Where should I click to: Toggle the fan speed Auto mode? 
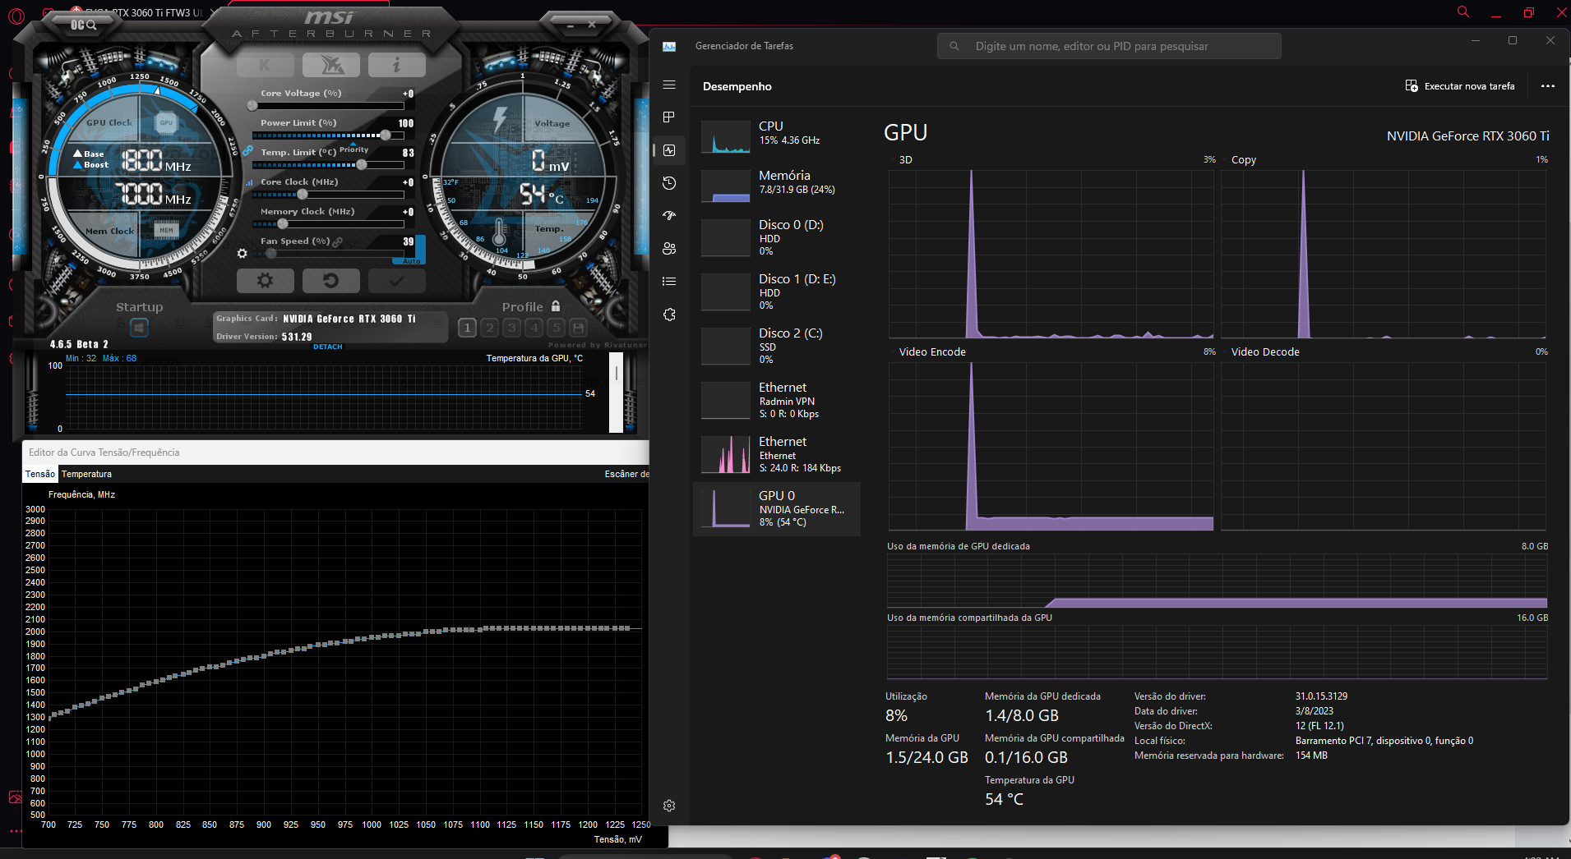coord(412,261)
